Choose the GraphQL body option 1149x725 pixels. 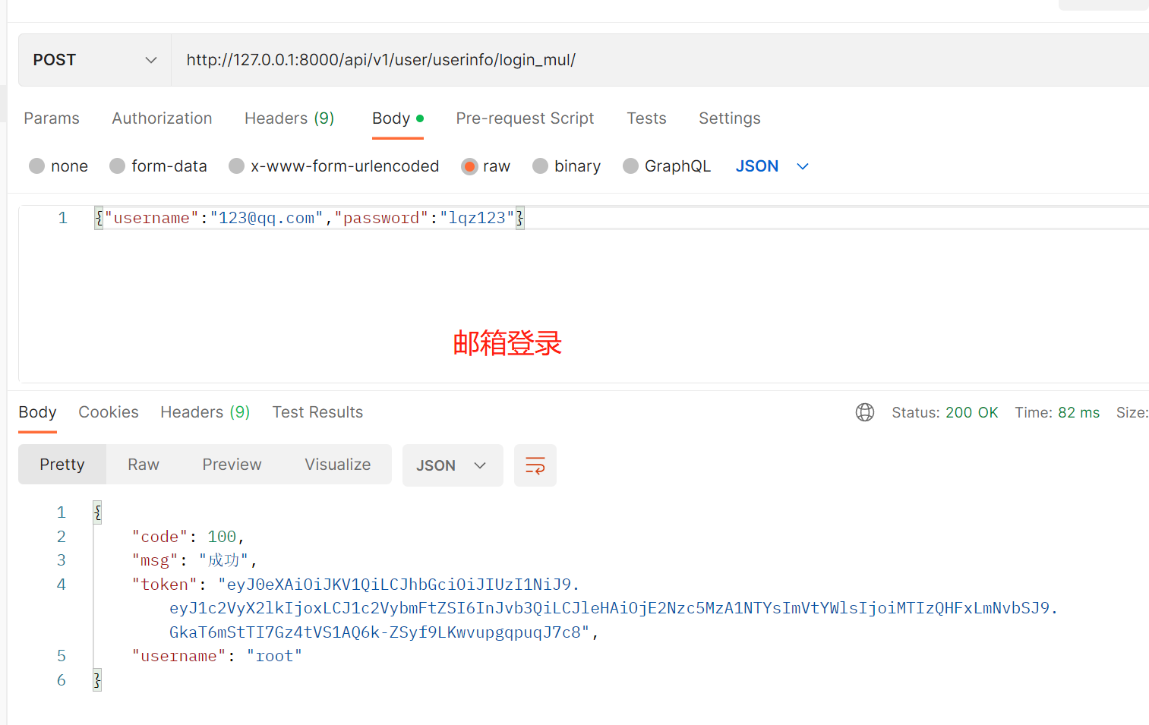(x=630, y=166)
